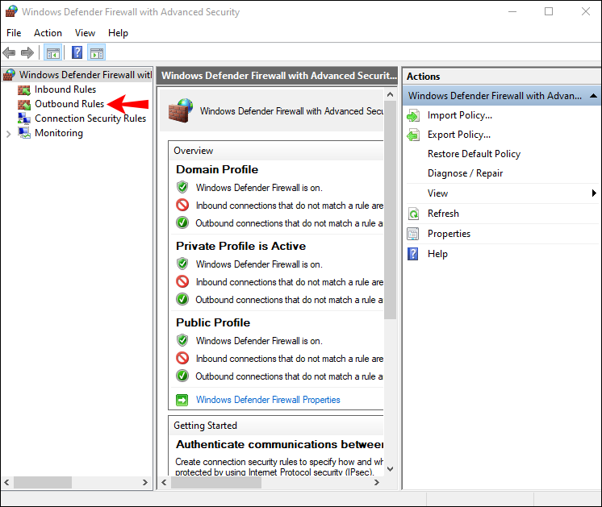Click the Monitoring tree icon

(x=23, y=133)
